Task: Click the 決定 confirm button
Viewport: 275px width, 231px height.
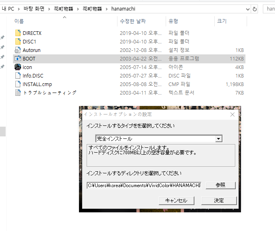Action: 219,201
